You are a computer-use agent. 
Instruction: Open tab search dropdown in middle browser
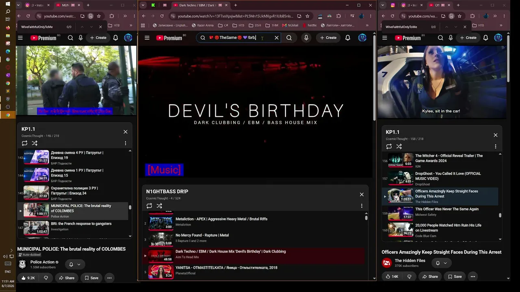point(143,5)
